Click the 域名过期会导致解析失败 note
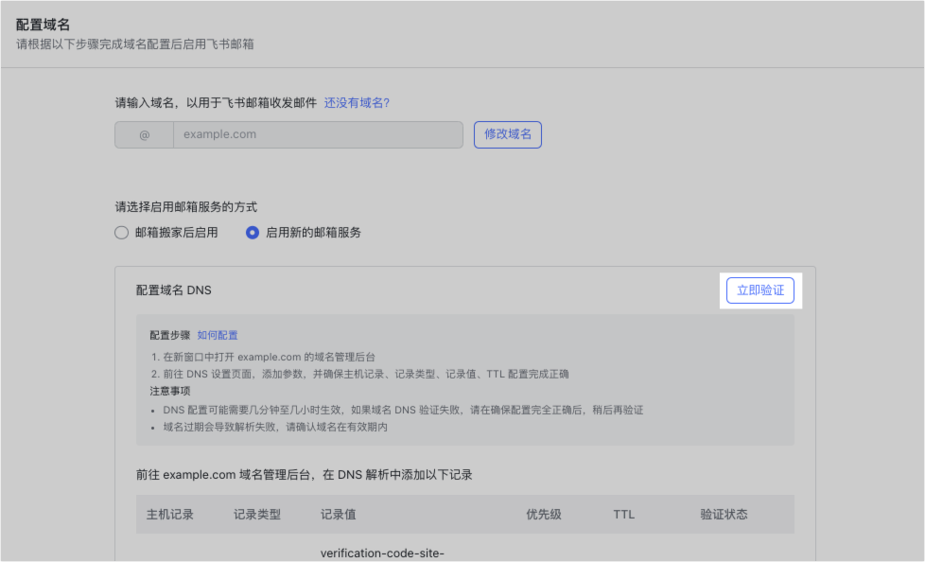Image resolution: width=925 pixels, height=562 pixels. click(275, 427)
